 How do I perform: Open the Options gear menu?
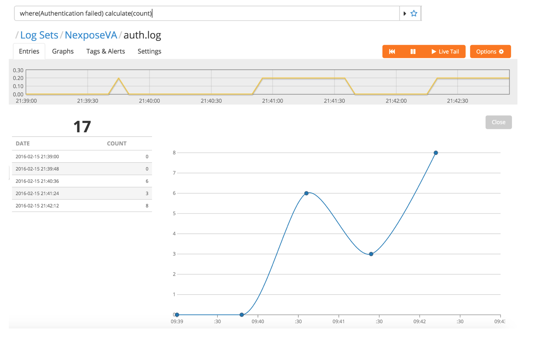point(490,51)
